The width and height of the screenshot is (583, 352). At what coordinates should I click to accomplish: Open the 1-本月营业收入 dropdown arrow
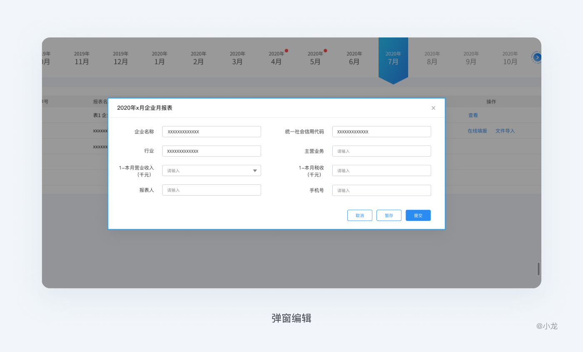tap(255, 171)
